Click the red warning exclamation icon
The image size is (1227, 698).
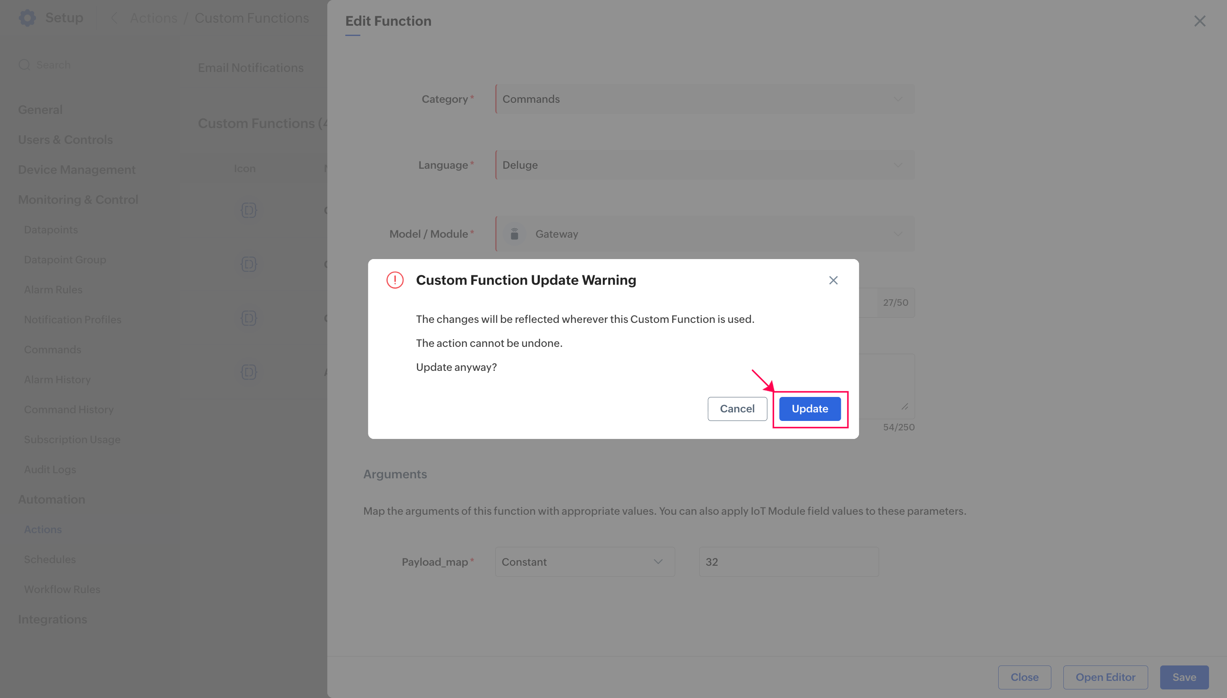click(x=395, y=280)
